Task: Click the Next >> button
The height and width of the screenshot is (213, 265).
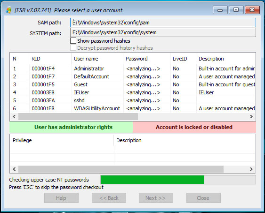Action: click(x=156, y=198)
